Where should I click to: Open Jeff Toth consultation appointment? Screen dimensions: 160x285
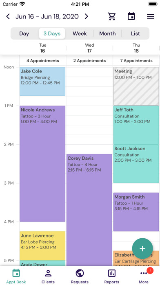coord(136,125)
